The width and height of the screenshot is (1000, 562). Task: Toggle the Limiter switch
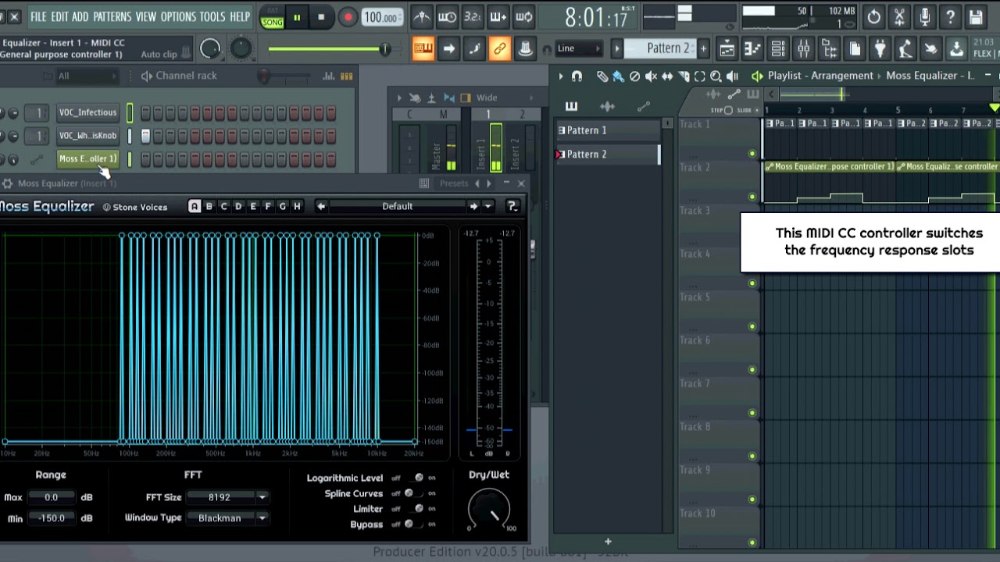(x=414, y=509)
